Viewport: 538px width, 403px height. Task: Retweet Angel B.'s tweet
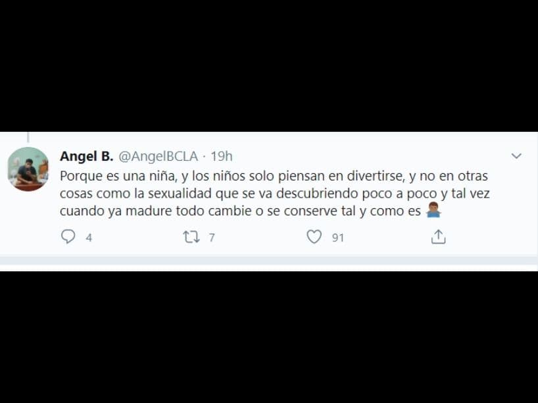coord(191,237)
